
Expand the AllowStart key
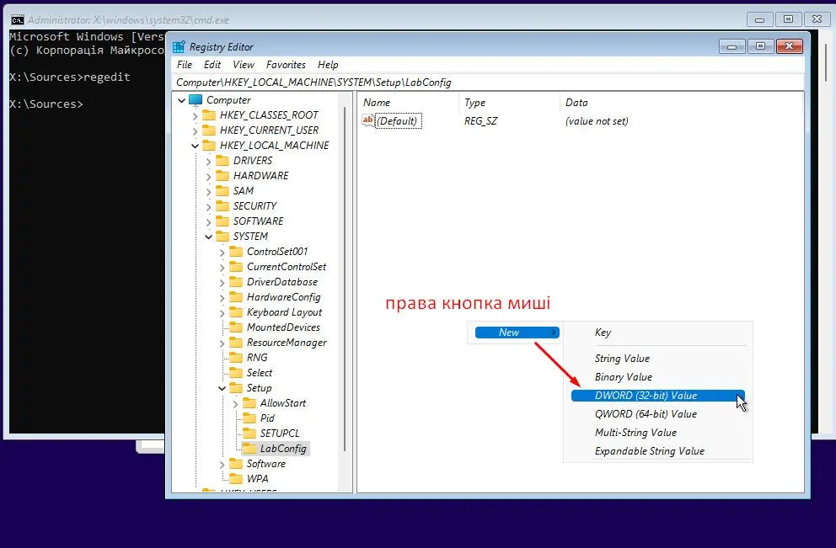(x=236, y=404)
